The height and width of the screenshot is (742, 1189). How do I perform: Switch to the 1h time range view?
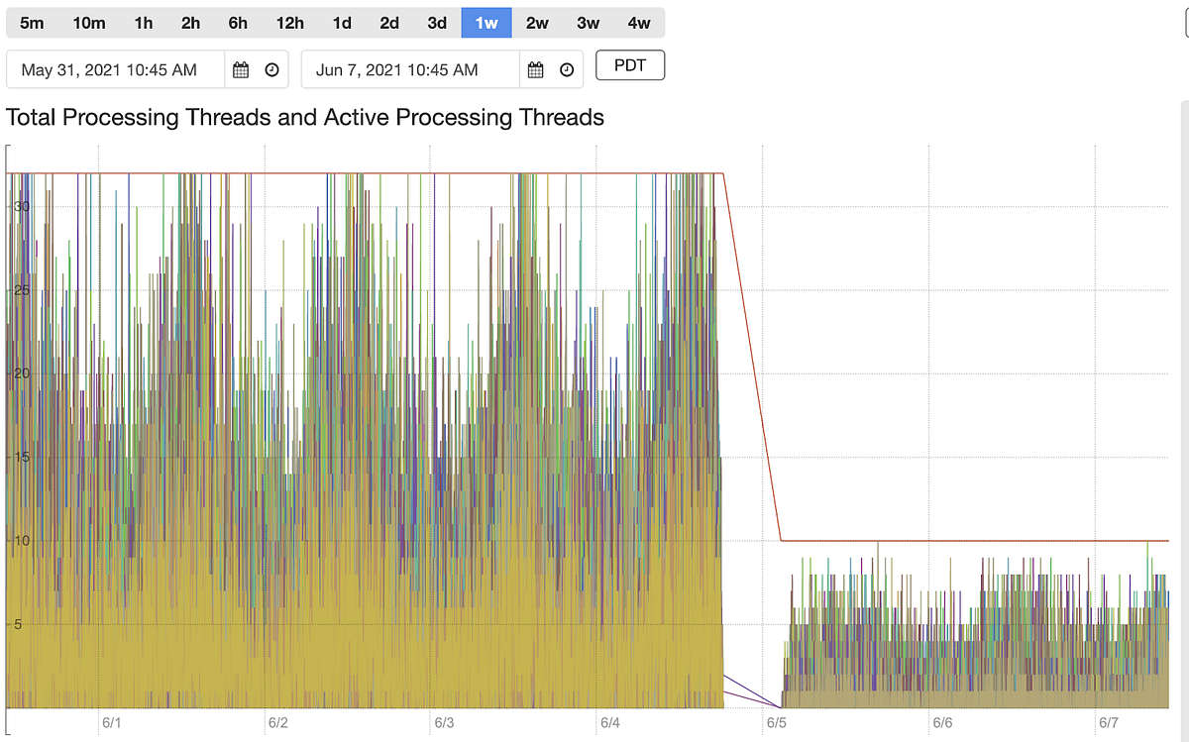(x=143, y=22)
